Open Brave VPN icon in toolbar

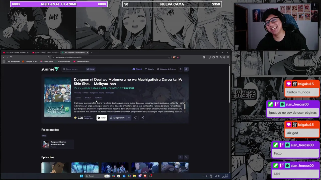point(224,57)
